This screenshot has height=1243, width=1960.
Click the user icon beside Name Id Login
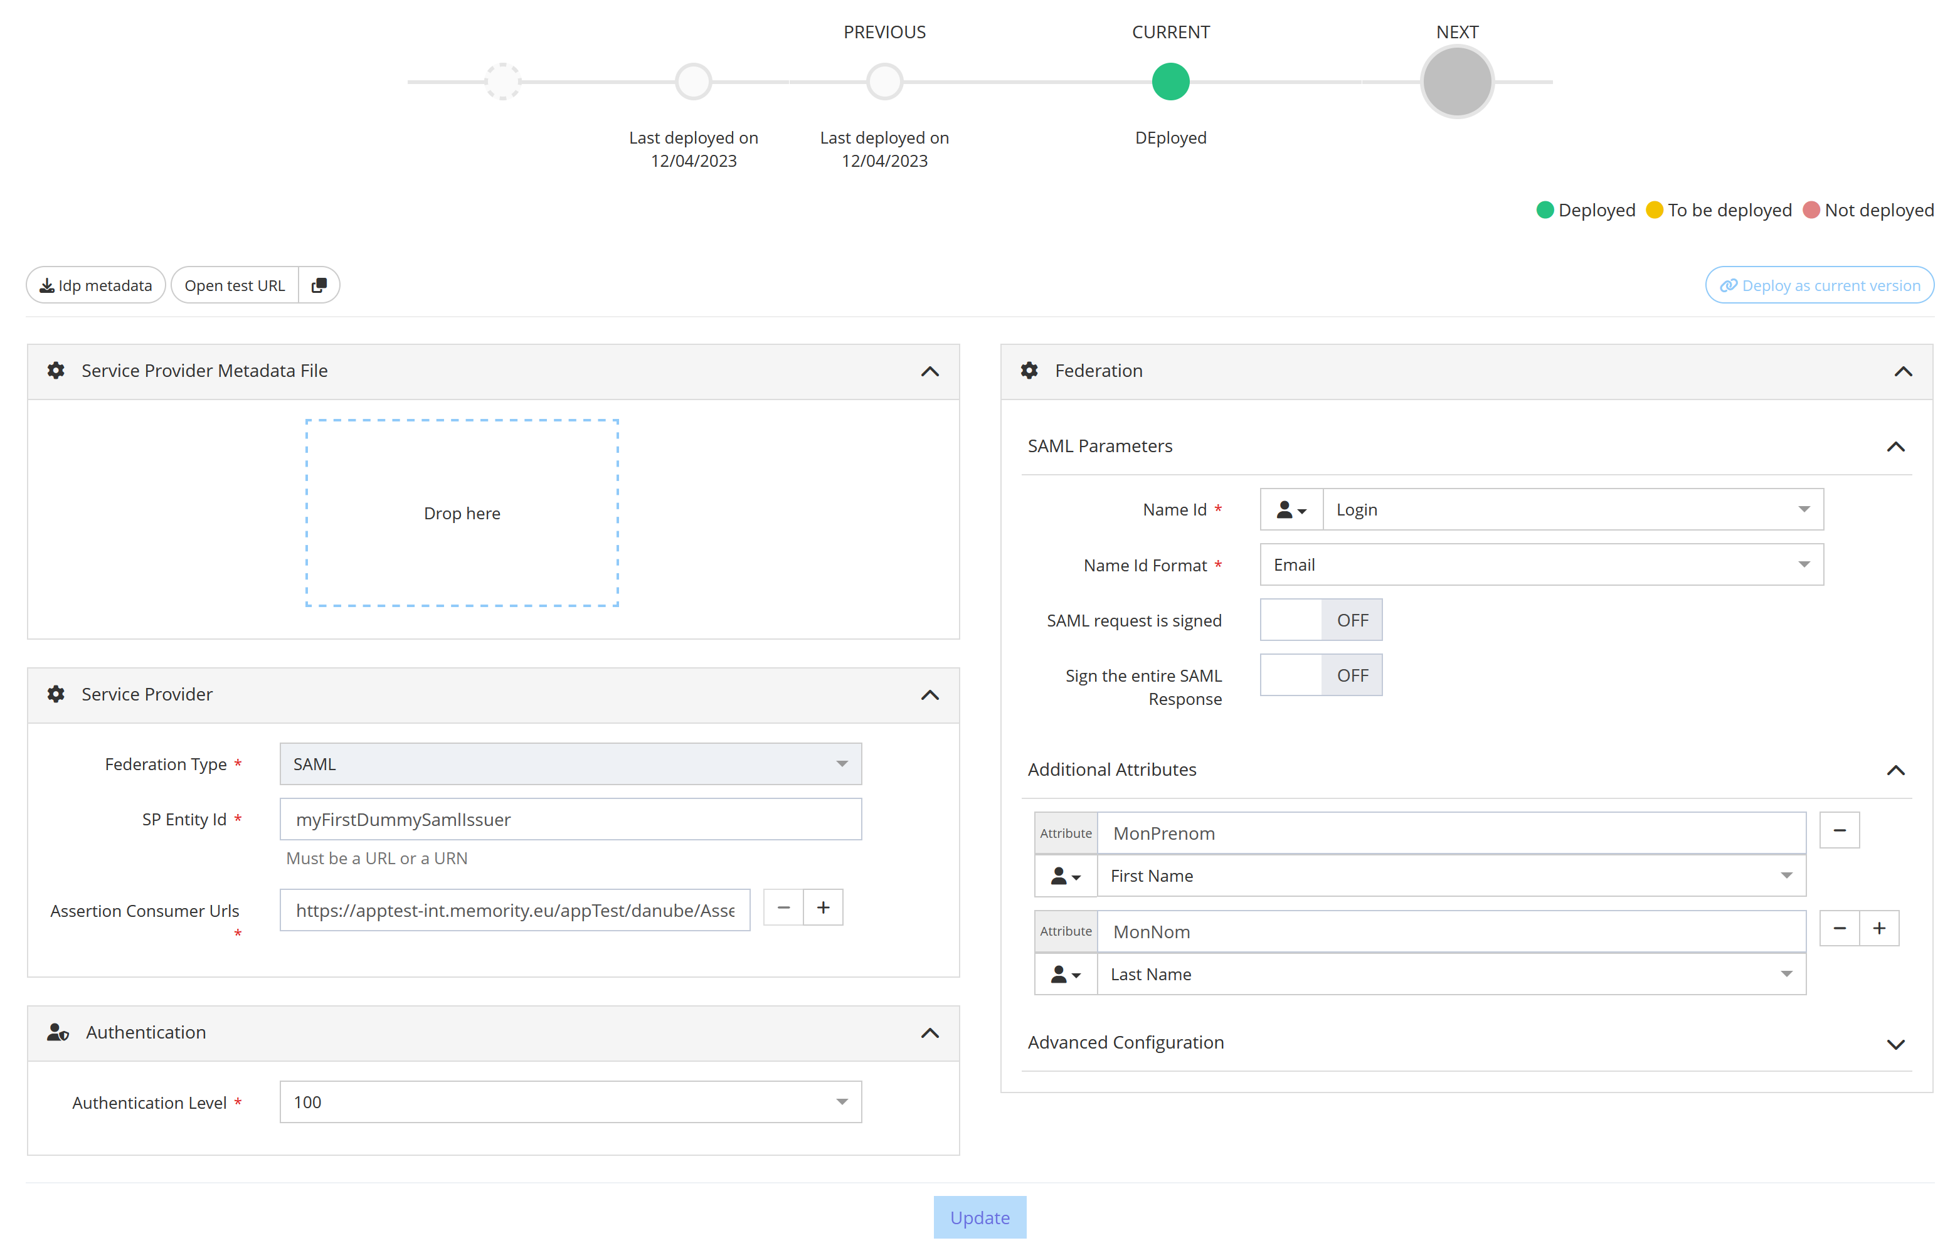coord(1291,510)
